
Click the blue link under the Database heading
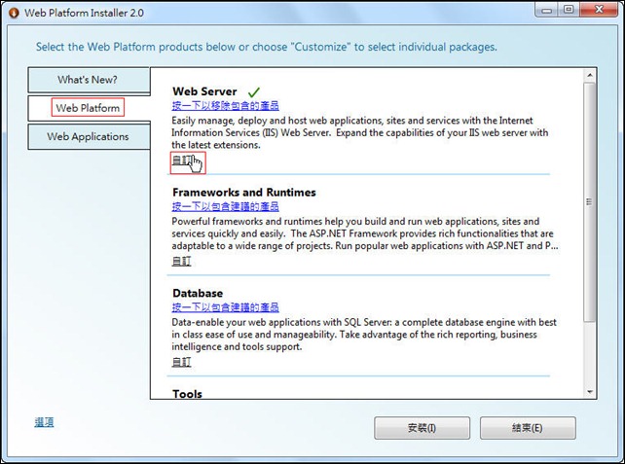[225, 307]
